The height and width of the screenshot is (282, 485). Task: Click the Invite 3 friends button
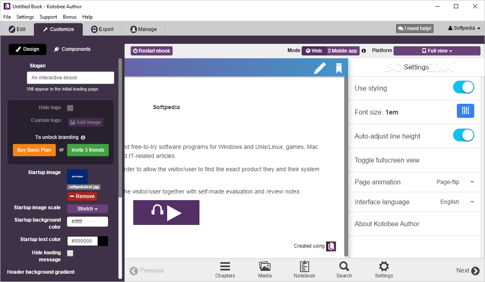click(88, 150)
